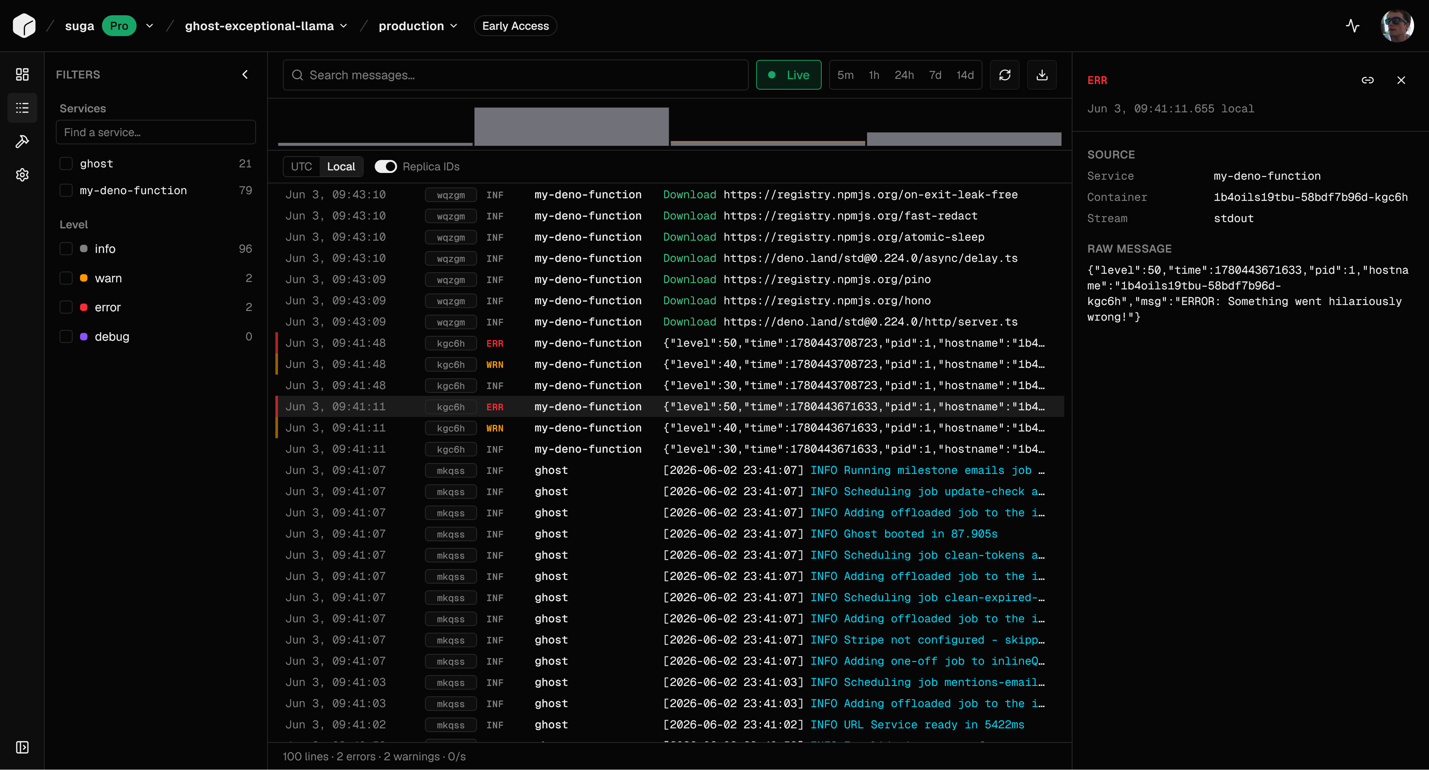Open the Scheduling job mentions-email log row
The width and height of the screenshot is (1429, 770).
669,683
